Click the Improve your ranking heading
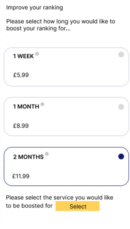 click(x=35, y=8)
